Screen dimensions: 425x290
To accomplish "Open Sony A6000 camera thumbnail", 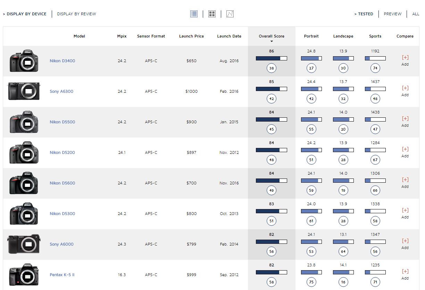I will [24, 244].
